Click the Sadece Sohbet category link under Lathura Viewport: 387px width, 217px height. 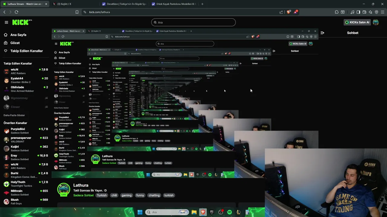[83, 195]
